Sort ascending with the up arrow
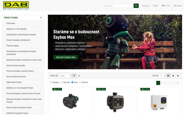 pyautogui.click(x=74, y=76)
